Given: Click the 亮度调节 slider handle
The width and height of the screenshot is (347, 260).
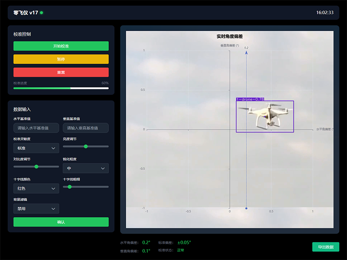Looking at the screenshot, I should [x=85, y=146].
